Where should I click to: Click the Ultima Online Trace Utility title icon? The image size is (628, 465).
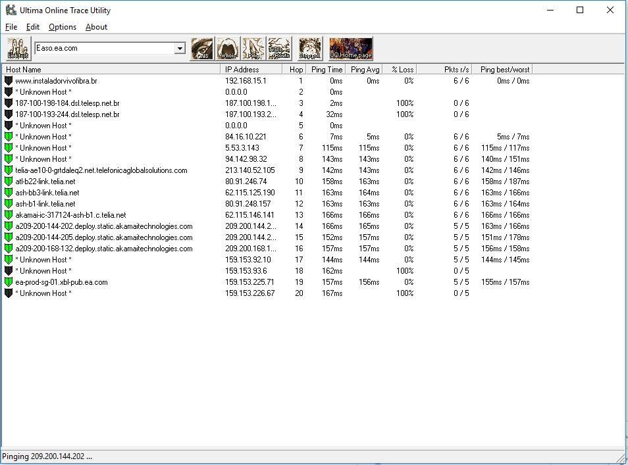(11, 10)
